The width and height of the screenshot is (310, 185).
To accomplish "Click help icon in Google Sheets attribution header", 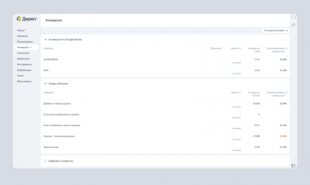I will pyautogui.click(x=286, y=48).
